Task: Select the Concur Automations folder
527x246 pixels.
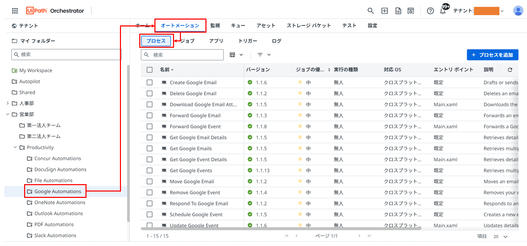Action: (x=58, y=158)
